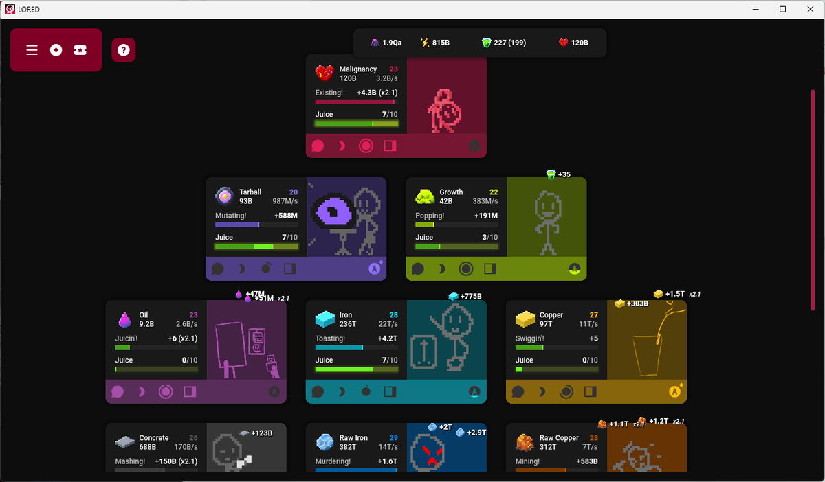Image resolution: width=825 pixels, height=482 pixels.
Task: Click the Tarball speech bubble icon
Action: point(217,268)
